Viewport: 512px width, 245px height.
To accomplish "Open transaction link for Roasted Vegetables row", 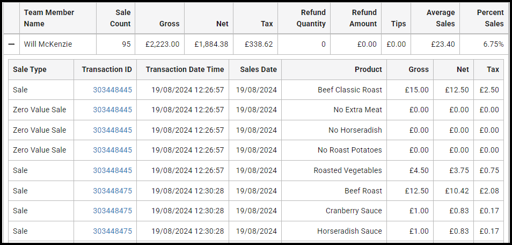I will pos(112,170).
